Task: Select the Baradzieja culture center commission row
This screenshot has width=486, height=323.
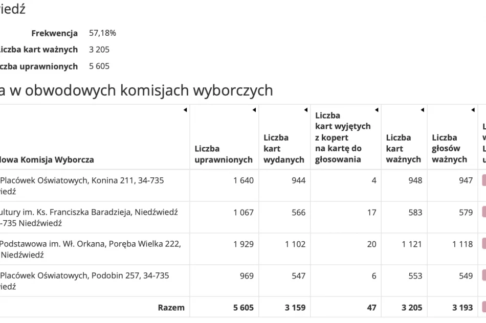Action: (92, 217)
